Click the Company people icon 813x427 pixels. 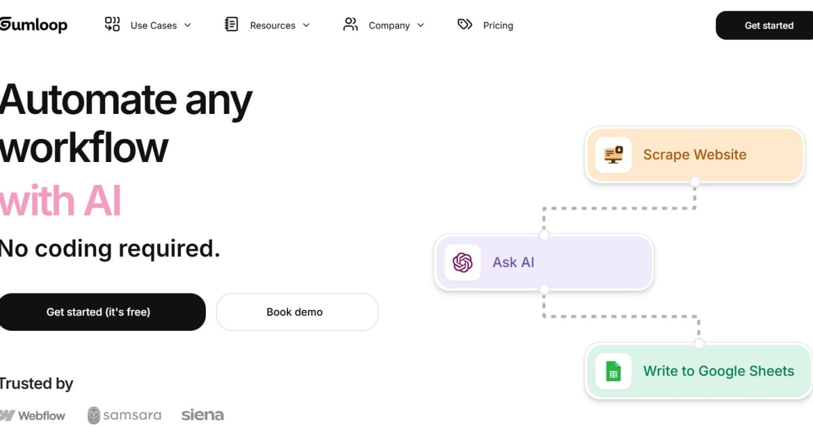click(350, 24)
